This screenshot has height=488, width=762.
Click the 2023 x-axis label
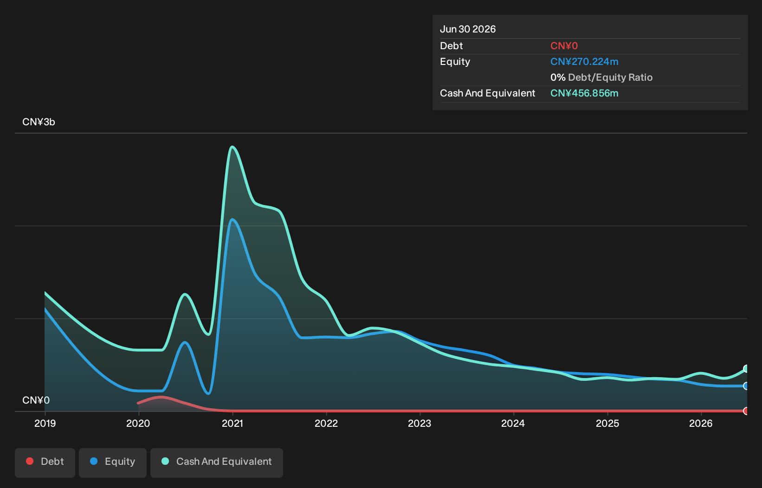coord(420,423)
